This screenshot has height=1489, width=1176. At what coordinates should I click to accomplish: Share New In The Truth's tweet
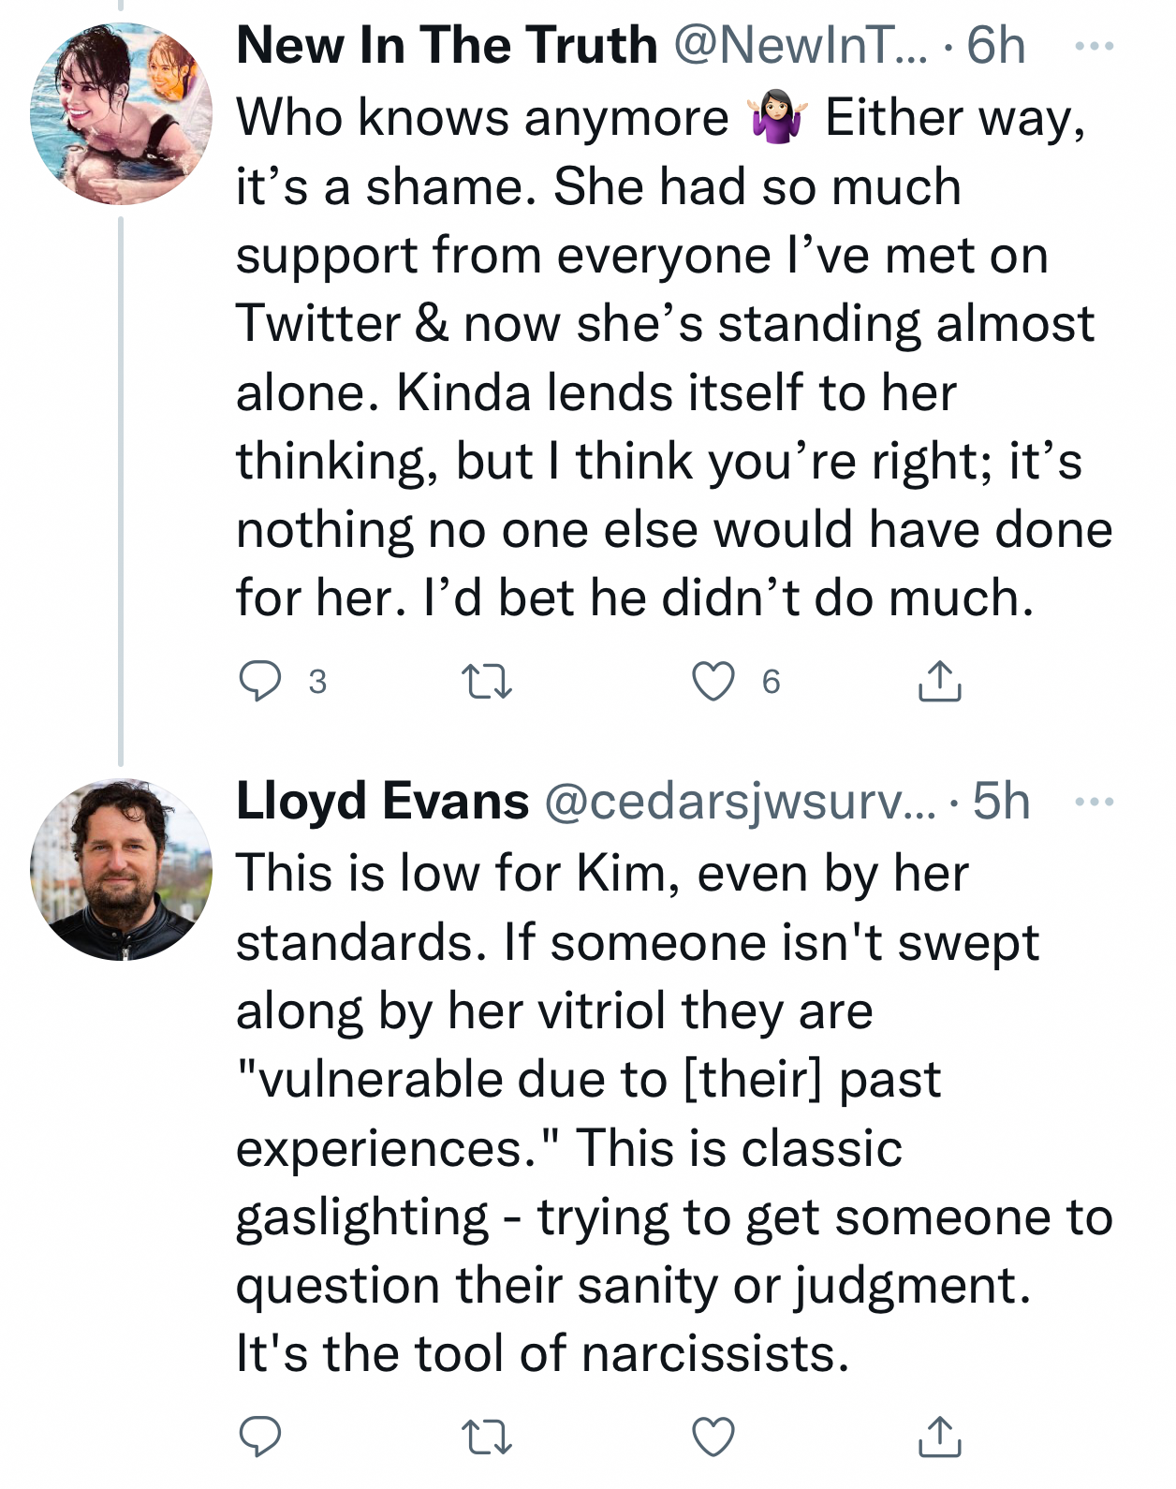(939, 681)
